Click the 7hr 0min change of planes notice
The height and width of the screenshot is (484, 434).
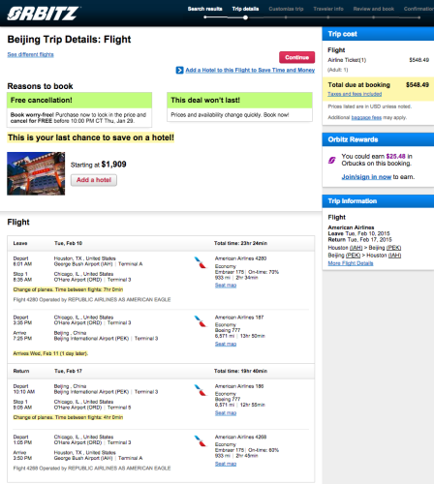point(68,289)
